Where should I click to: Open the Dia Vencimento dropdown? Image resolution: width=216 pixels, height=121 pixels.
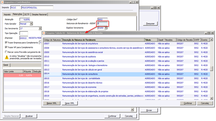click(40, 28)
